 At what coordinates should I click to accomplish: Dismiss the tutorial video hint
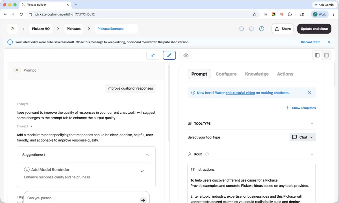point(310,93)
